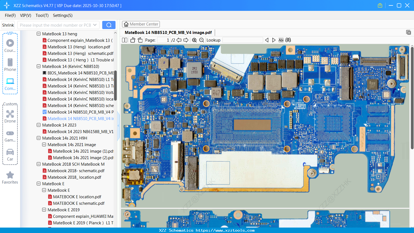Screen dimensions: 414x233
Task: Open MateBook 14 NB8510_PCB_MB_V4 P board file
Action: pos(78,112)
